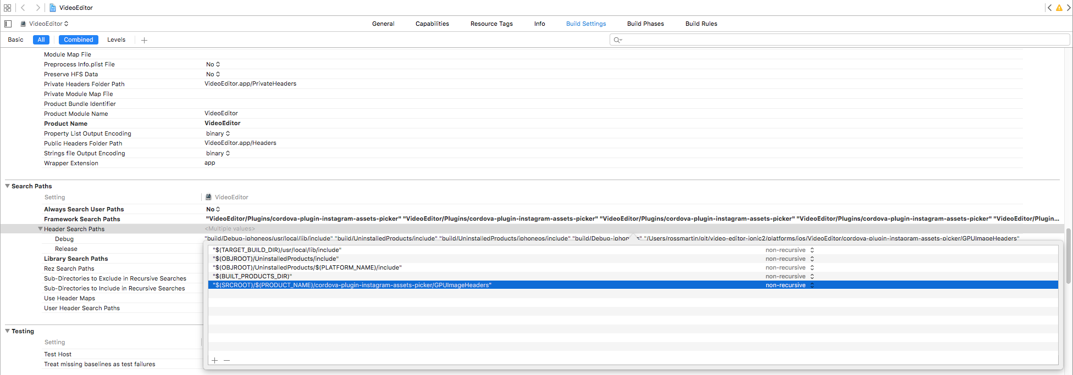
Task: Go back with the left chevron
Action: (23, 8)
